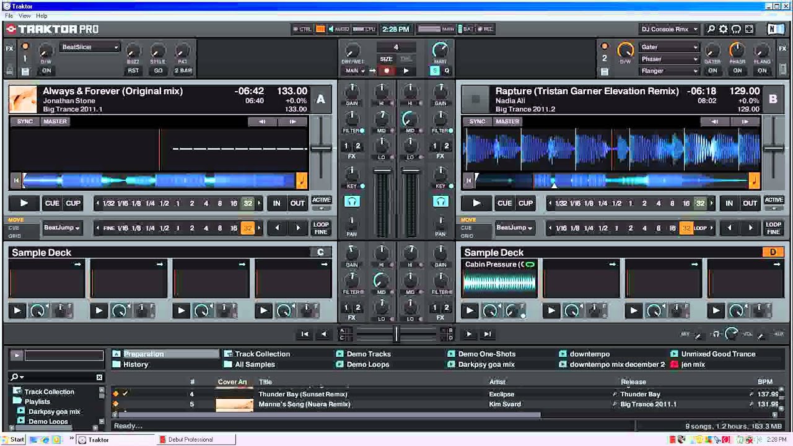The height and width of the screenshot is (446, 793).
Task: Click Deck A CUE button
Action: 52,203
